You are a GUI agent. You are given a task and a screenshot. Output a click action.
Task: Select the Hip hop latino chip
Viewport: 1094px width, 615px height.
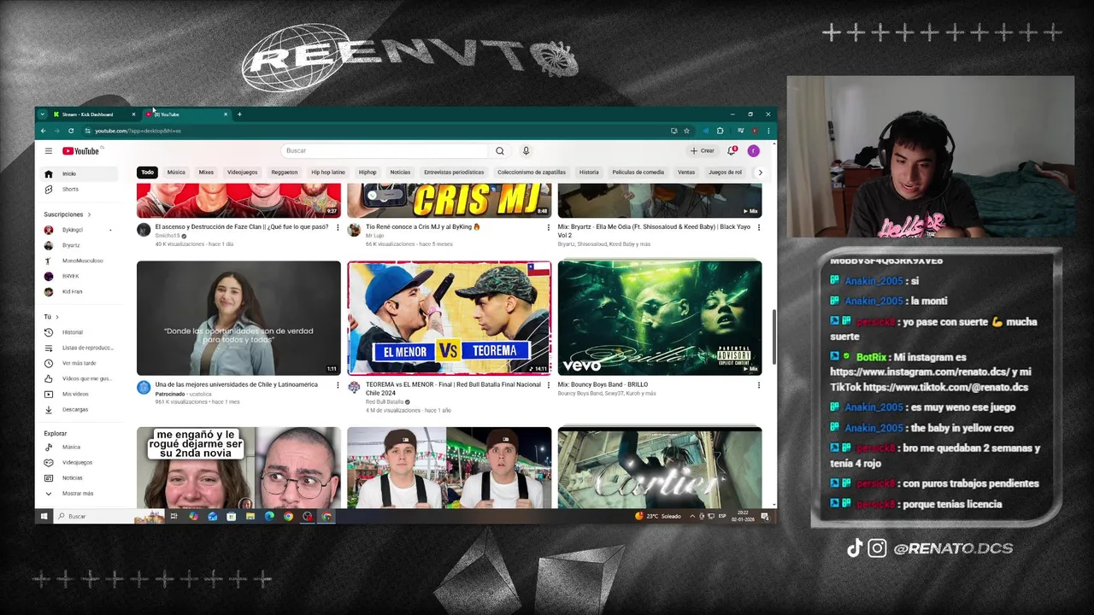328,173
